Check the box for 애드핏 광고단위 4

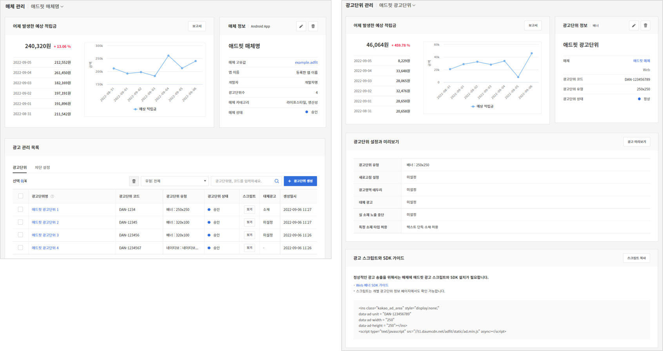tap(20, 248)
